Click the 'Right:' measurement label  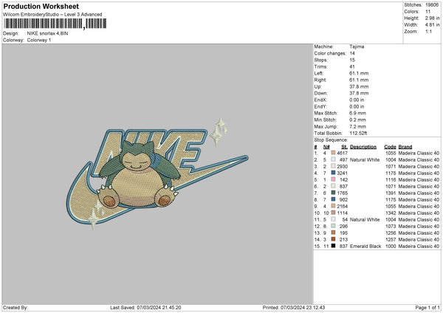[320, 80]
